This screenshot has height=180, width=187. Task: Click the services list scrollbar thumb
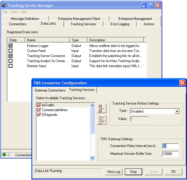point(92,121)
